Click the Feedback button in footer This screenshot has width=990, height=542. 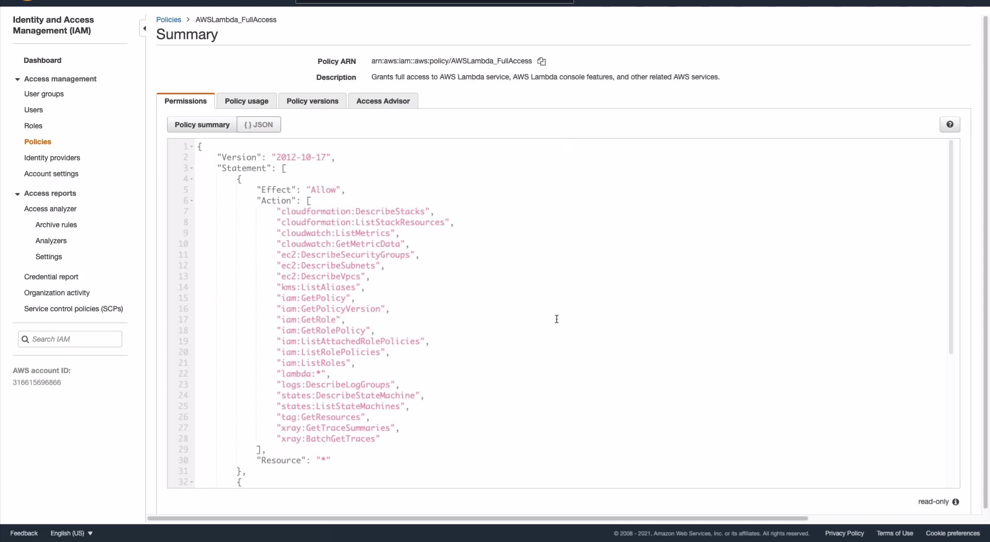pos(24,533)
